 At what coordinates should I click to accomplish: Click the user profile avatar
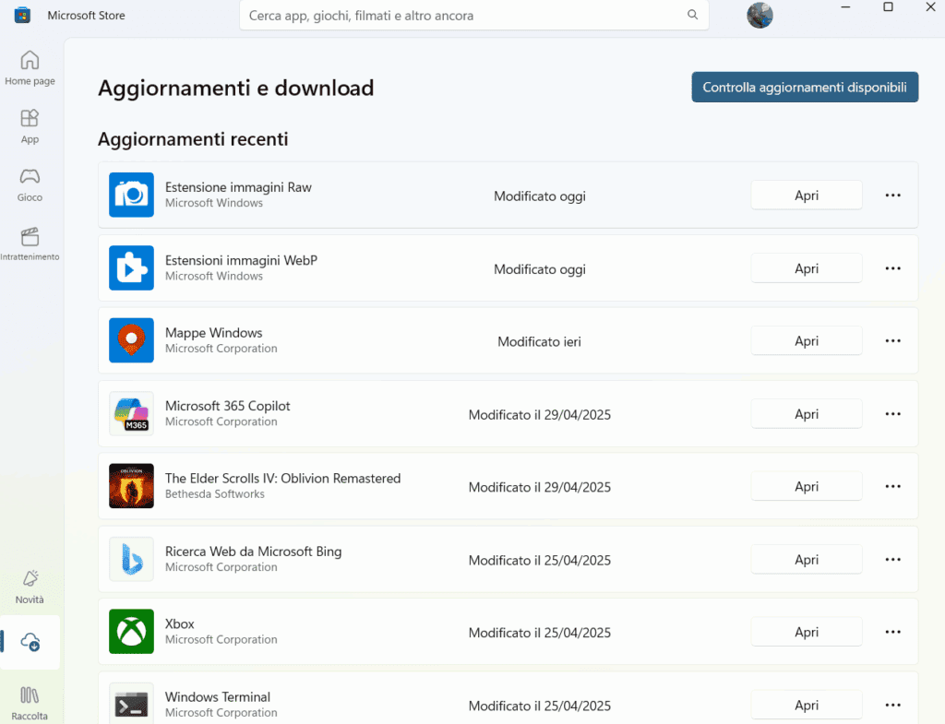pos(759,15)
